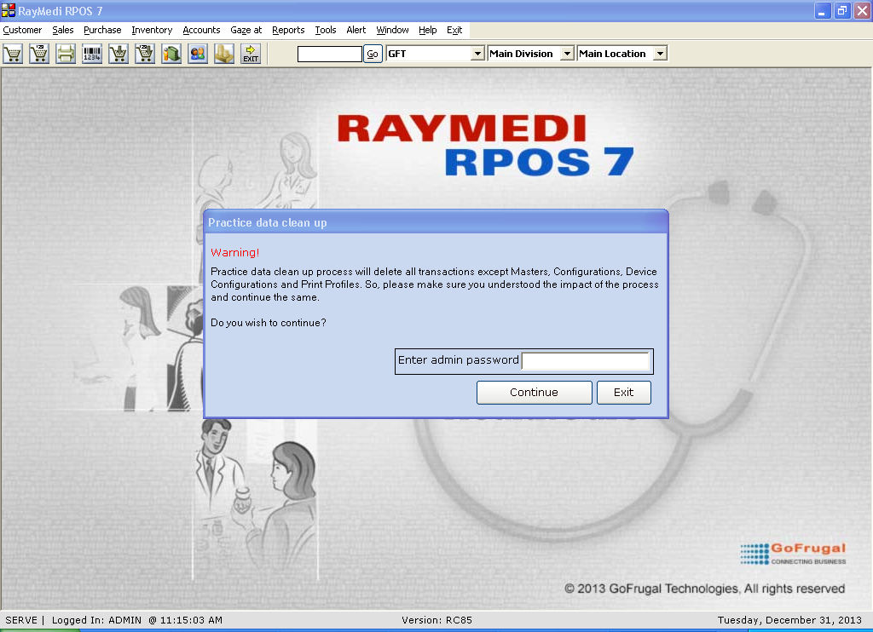
Task: Expand the Main Division dropdown arrow
Action: point(567,54)
